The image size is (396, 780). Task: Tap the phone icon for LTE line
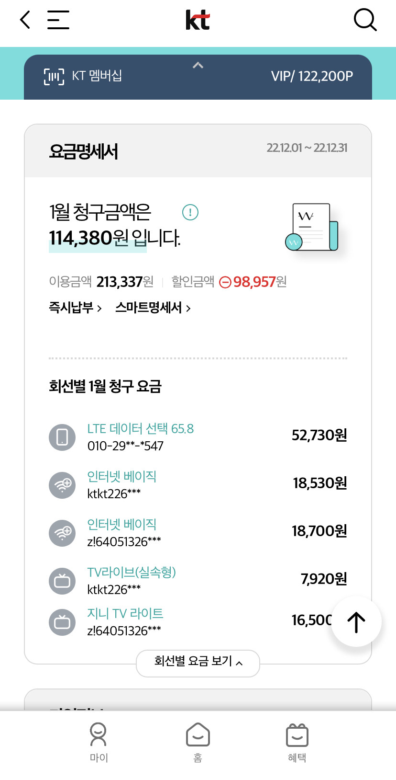62,437
